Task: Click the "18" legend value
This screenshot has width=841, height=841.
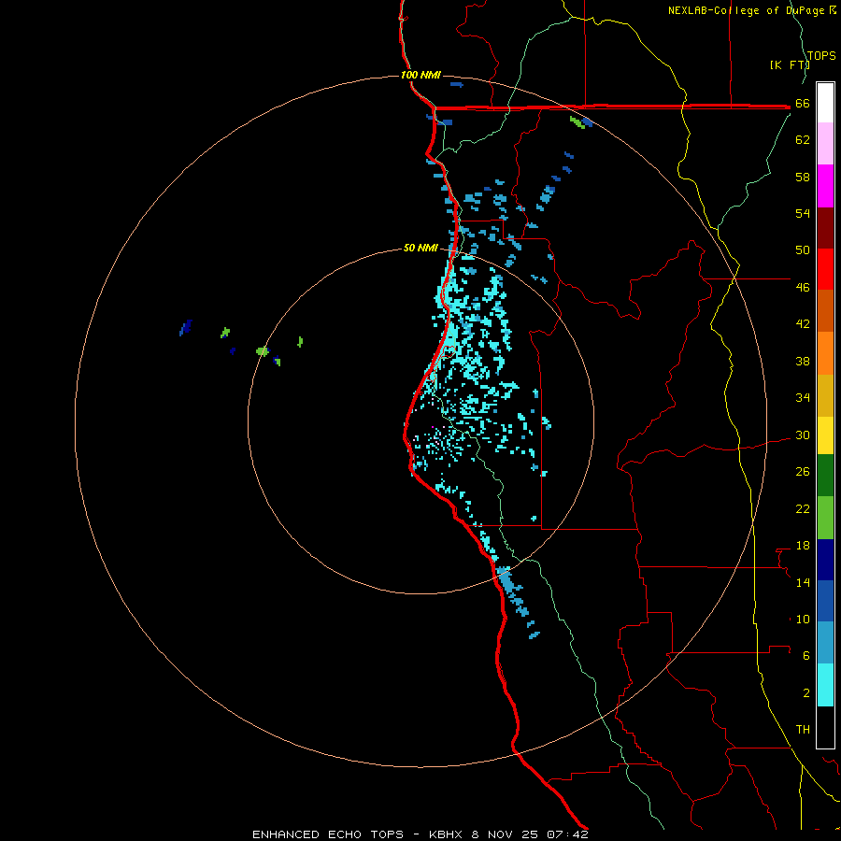Action: click(803, 546)
